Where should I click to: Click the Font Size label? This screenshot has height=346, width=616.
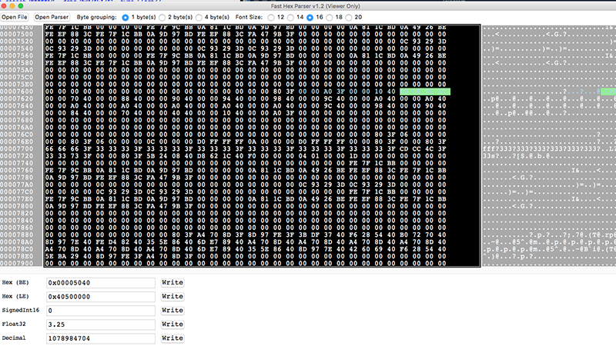point(249,17)
